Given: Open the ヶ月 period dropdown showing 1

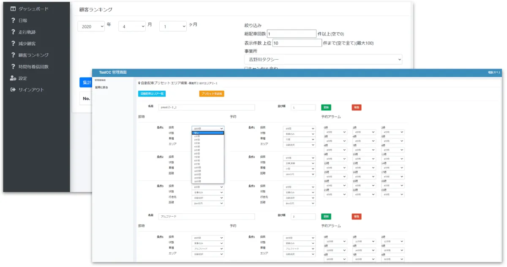Looking at the screenshot, I should [173, 26].
